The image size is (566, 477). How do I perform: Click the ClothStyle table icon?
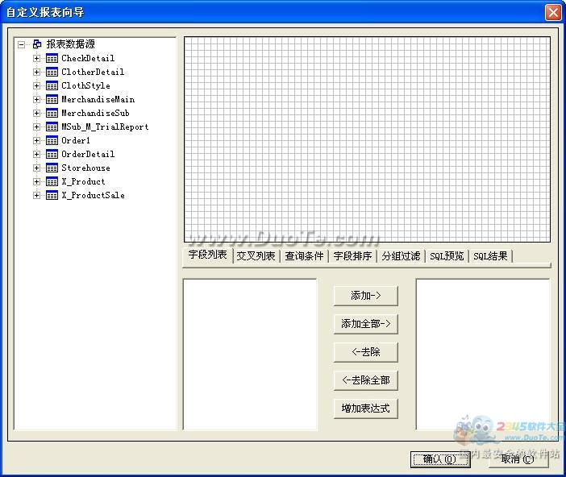[52, 85]
